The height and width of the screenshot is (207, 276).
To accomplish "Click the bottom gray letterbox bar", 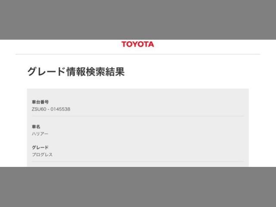I will click(x=138, y=187).
